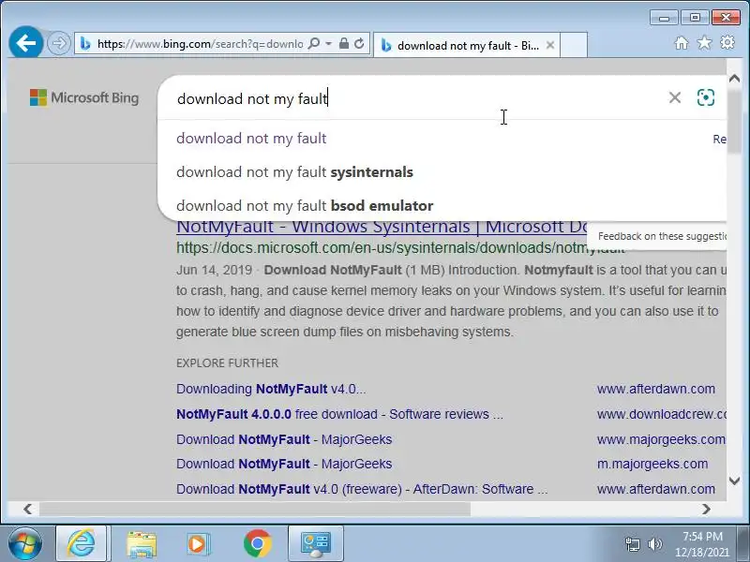The height and width of the screenshot is (562, 750).
Task: Open Windows Explorer folder taskbar icon
Action: [142, 544]
